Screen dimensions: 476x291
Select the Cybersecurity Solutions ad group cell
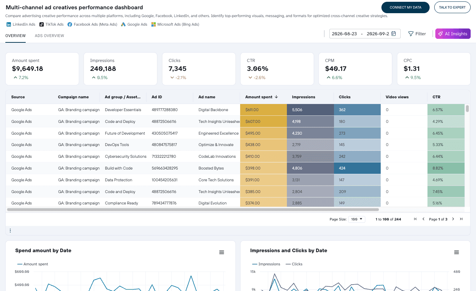tap(126, 156)
